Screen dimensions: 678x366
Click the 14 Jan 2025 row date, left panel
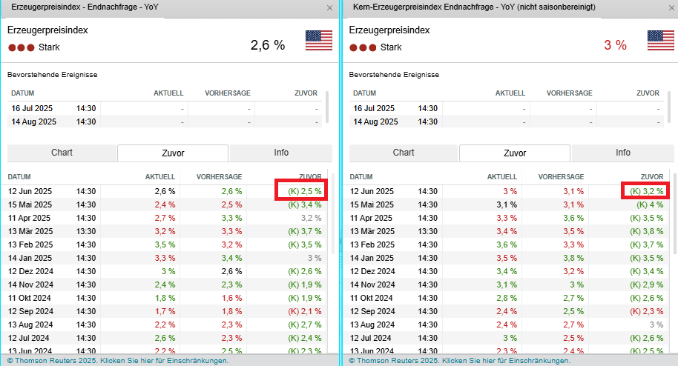click(30, 259)
